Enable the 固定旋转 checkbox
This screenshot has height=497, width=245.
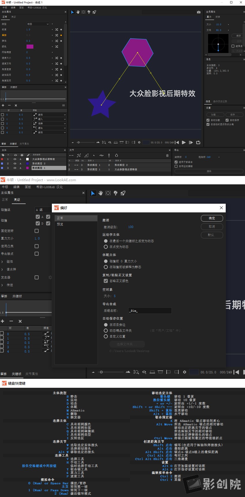pos(37,231)
